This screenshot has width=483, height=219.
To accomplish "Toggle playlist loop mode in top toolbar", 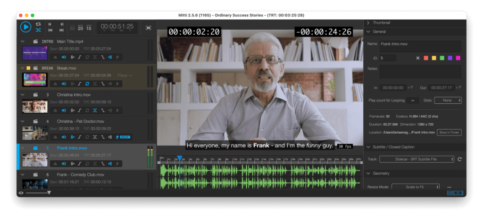I will (x=38, y=24).
